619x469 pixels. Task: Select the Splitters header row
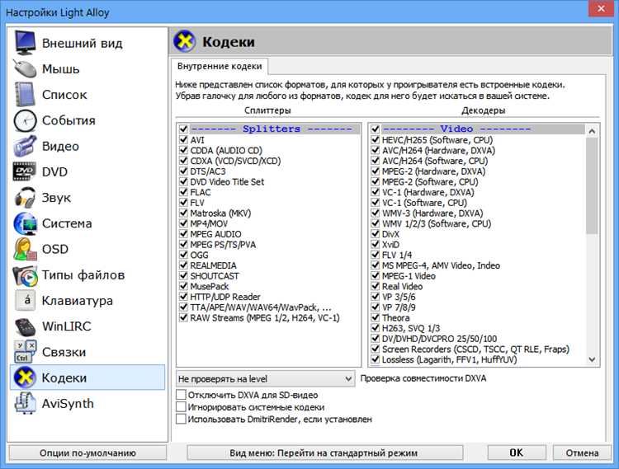pyautogui.click(x=269, y=129)
